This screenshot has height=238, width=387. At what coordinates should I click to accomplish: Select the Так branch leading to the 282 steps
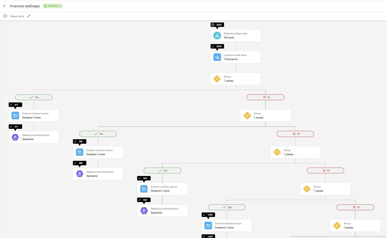point(98,134)
